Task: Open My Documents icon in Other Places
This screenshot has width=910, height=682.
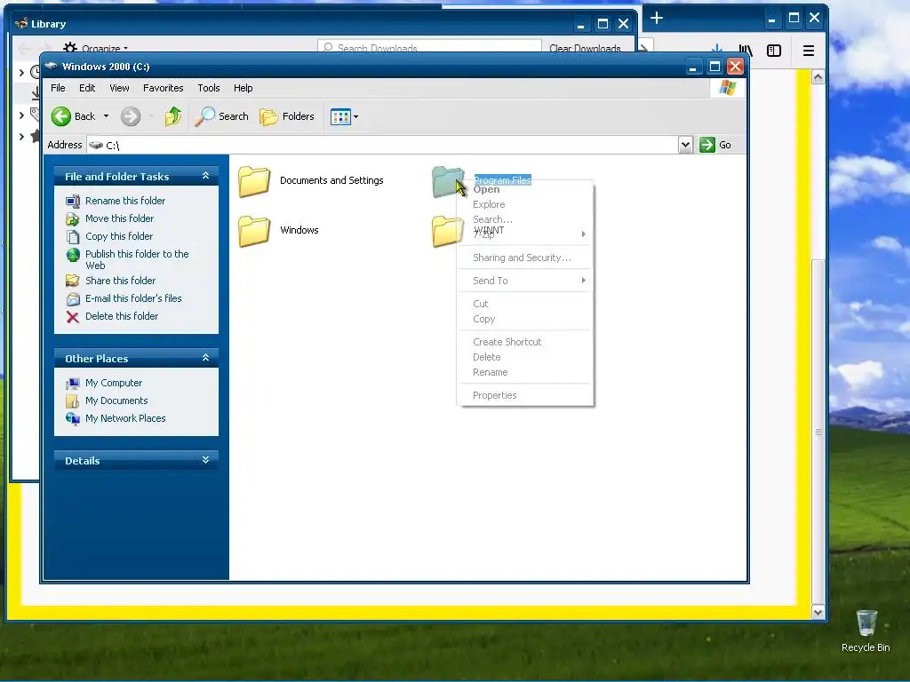Action: [73, 400]
